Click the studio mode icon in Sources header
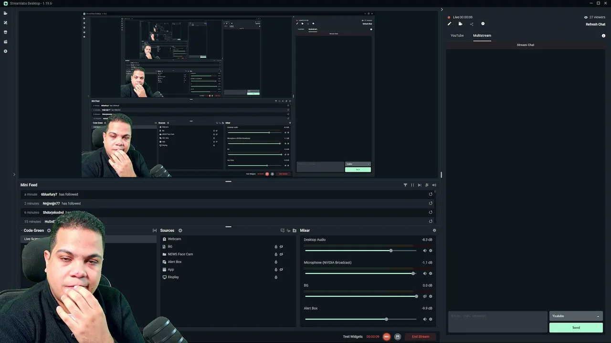 (282, 231)
